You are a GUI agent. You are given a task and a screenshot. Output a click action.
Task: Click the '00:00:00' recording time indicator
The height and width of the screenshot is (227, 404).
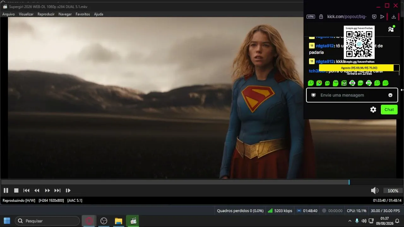[x=332, y=211]
